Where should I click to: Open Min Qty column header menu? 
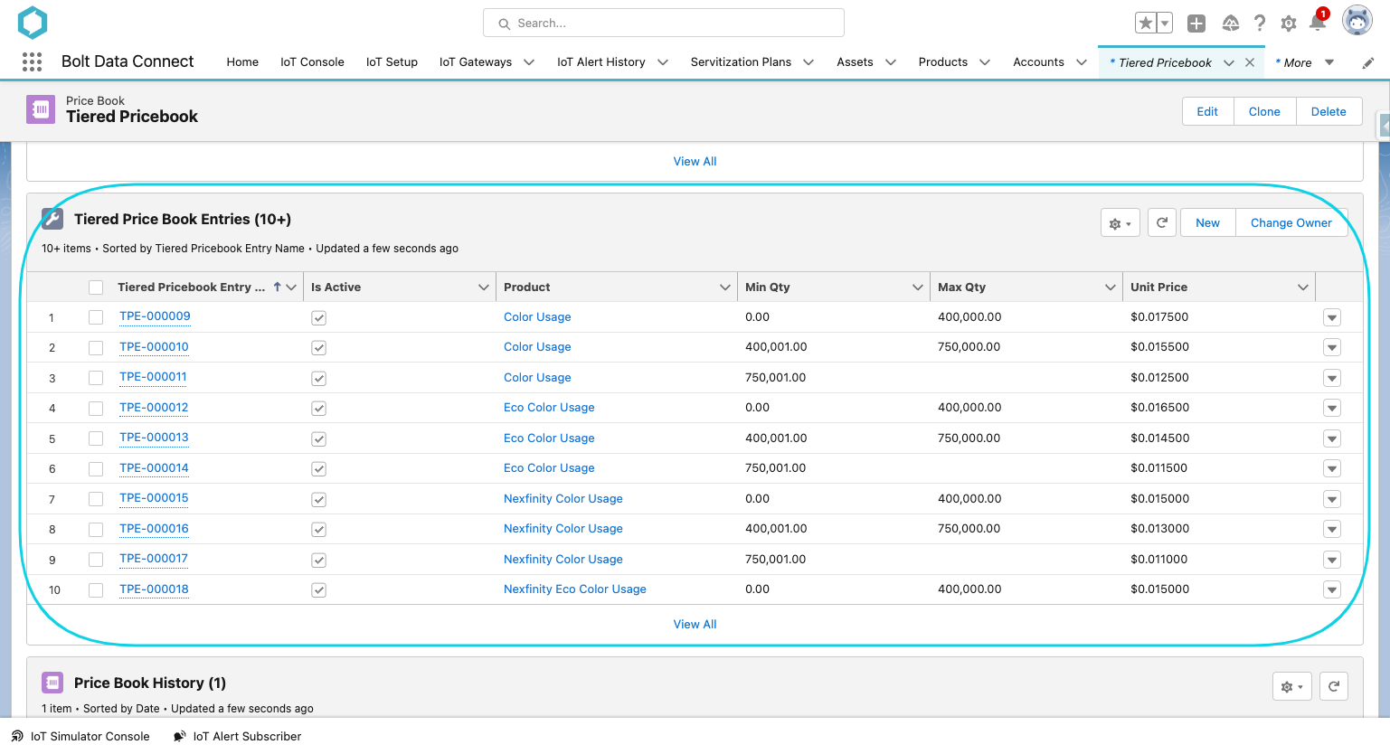pos(918,287)
